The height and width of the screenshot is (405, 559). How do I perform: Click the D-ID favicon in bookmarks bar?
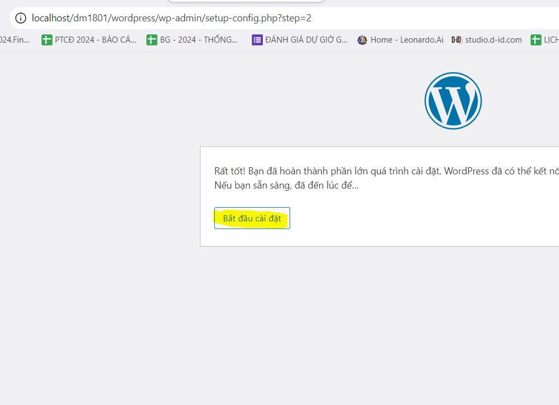click(x=457, y=40)
